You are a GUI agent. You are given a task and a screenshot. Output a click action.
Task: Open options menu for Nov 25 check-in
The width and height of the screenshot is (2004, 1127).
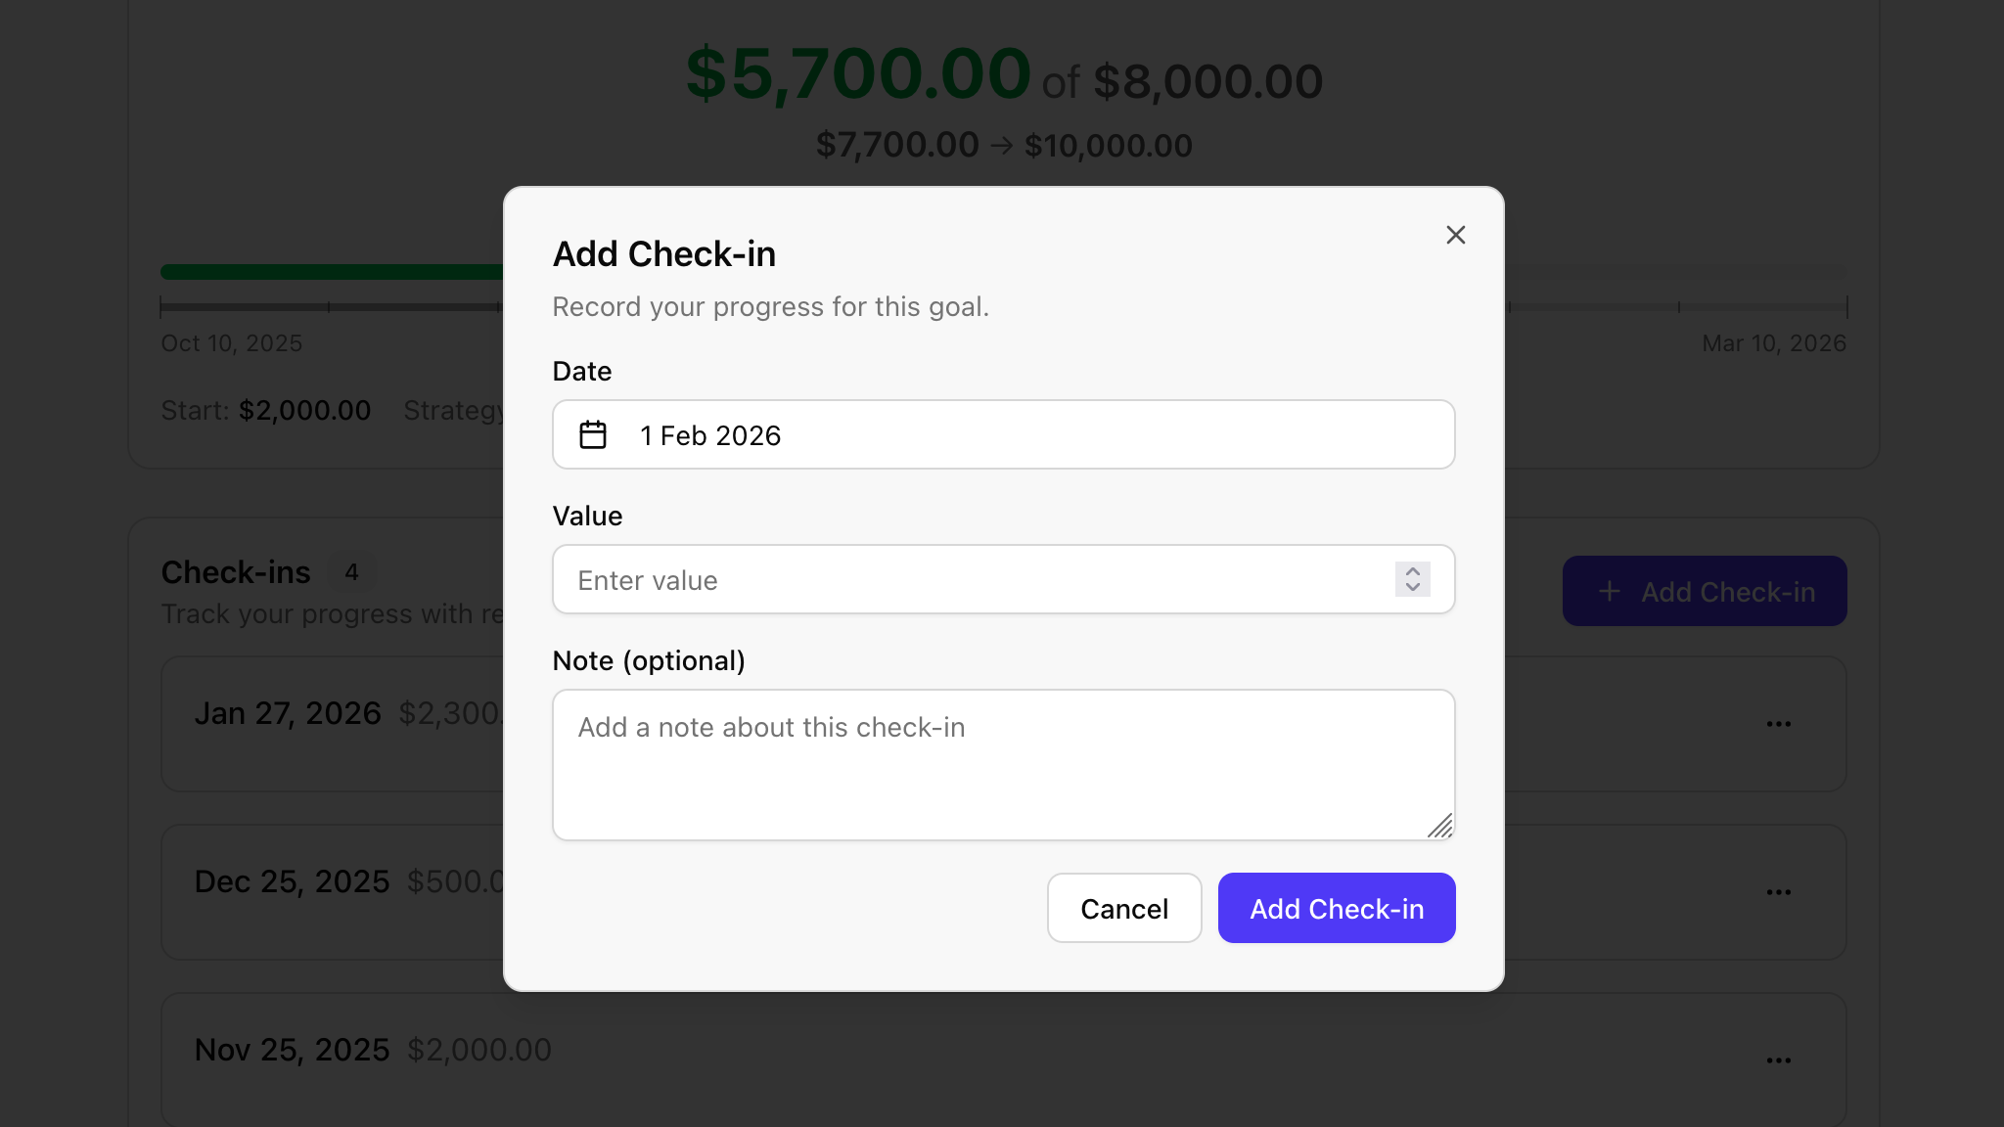[x=1779, y=1059]
